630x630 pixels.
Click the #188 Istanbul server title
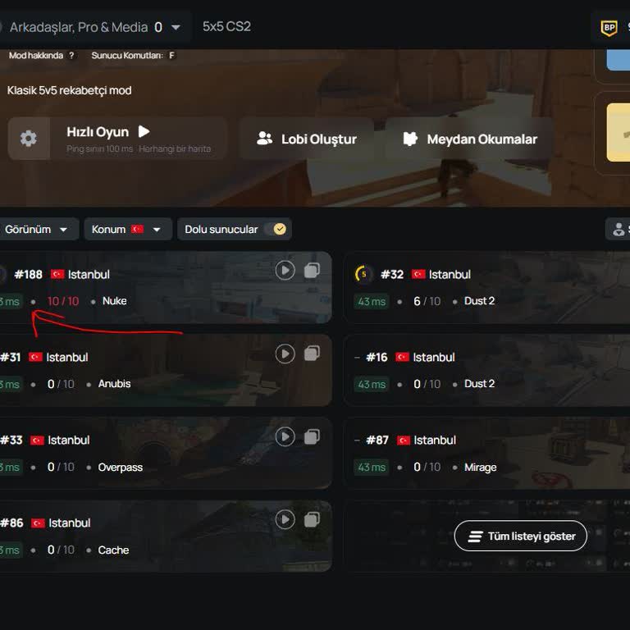coord(62,275)
